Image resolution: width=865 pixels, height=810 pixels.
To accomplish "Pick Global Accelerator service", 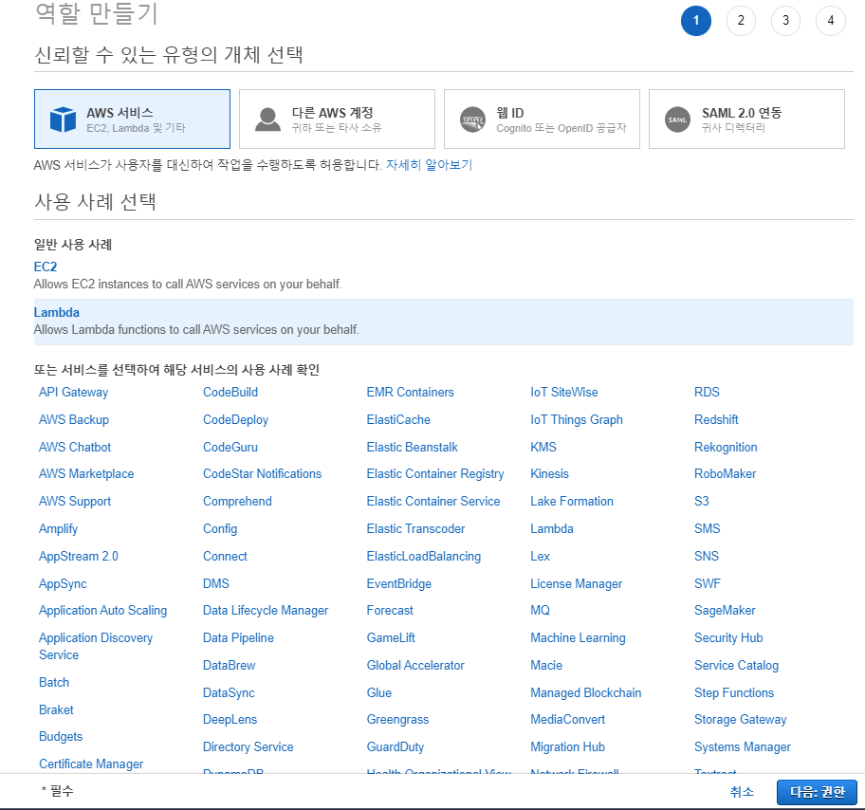I will pyautogui.click(x=415, y=666).
